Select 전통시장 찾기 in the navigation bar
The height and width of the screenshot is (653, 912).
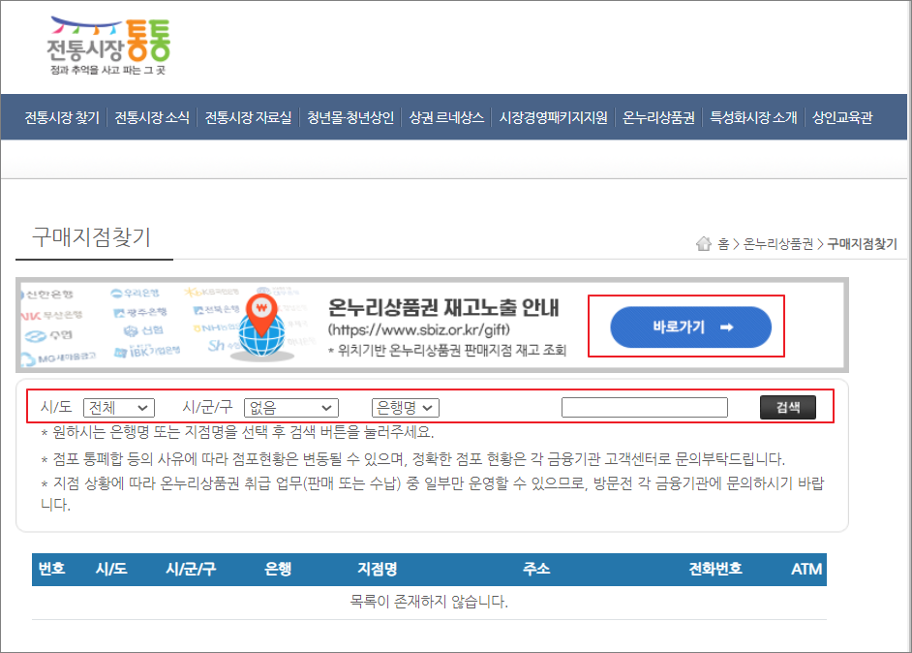click(62, 116)
